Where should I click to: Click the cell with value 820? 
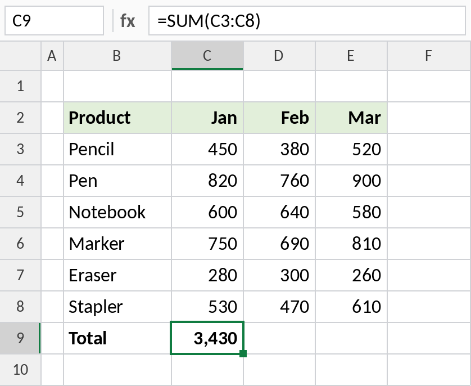[207, 181]
